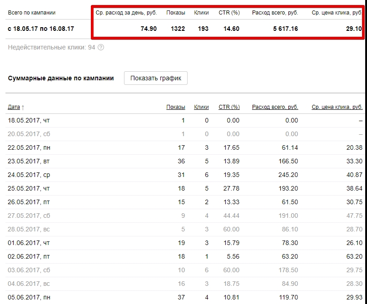Select click price 40.87 for 24.05.2017
Viewport: 367px width, 304px height.
[354, 175]
